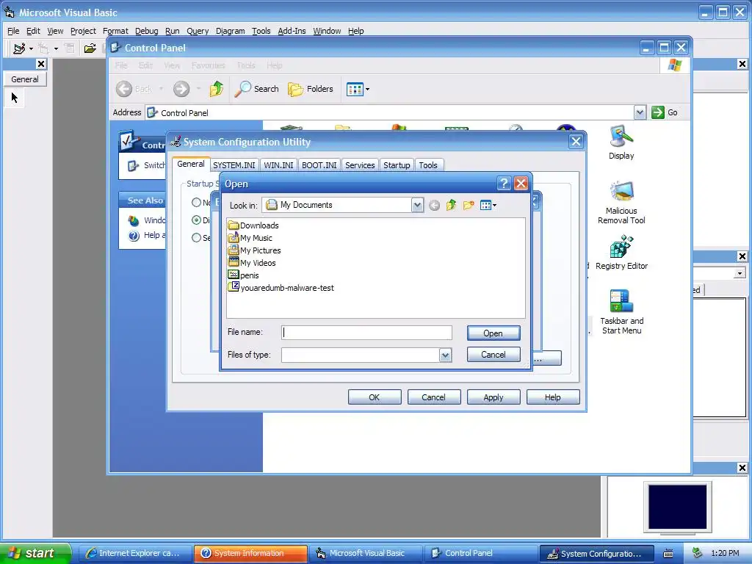Select the Normal Startup radio button
Viewport: 752px width, 564px height.
196,203
